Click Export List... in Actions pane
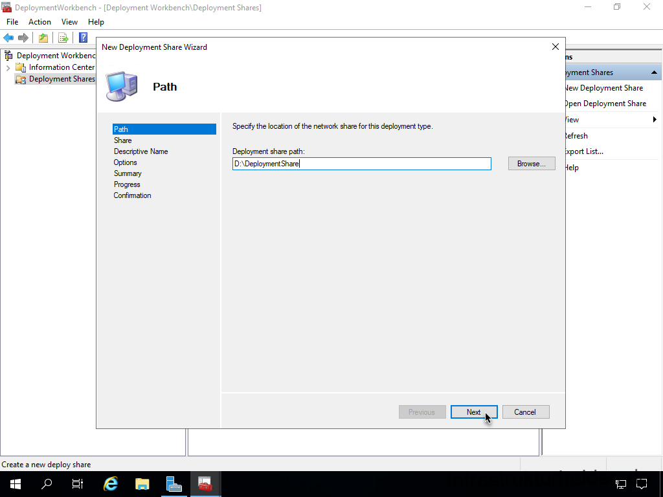This screenshot has height=497, width=663. tap(583, 151)
